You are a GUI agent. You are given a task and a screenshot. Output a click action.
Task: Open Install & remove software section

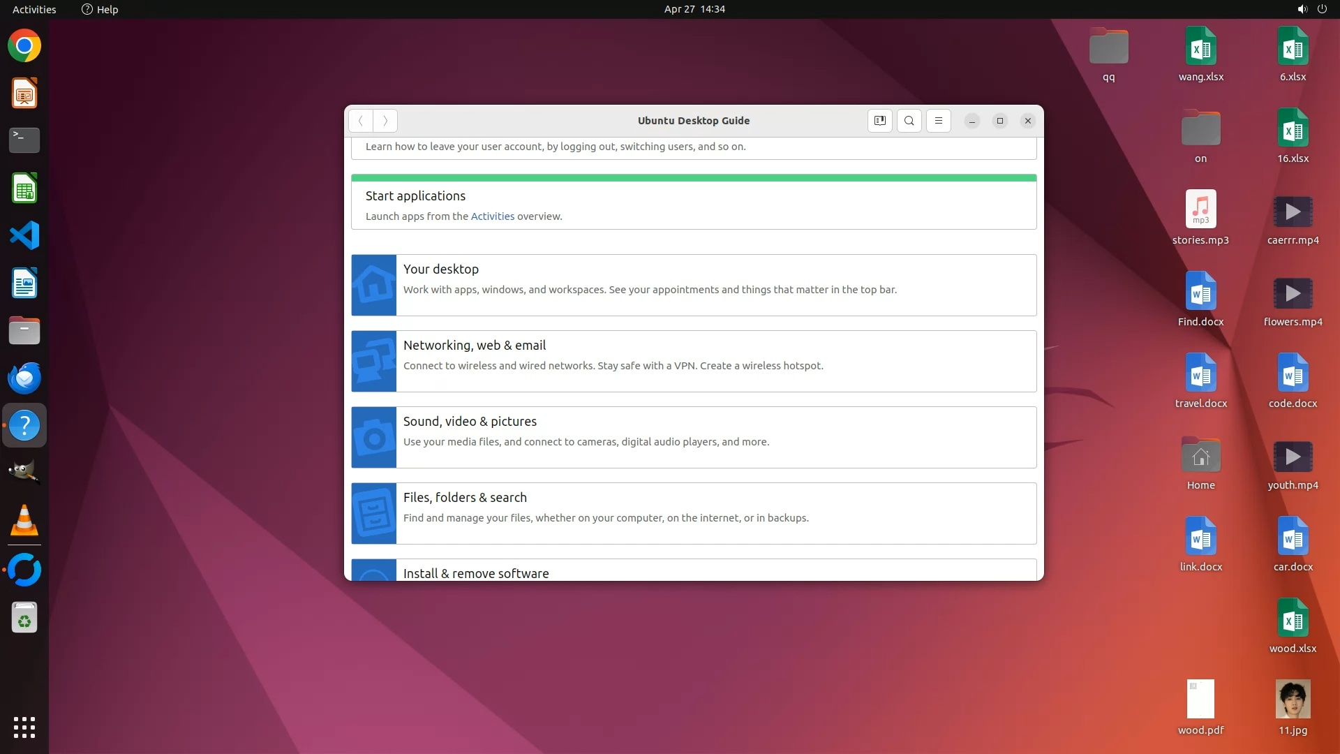click(x=476, y=573)
